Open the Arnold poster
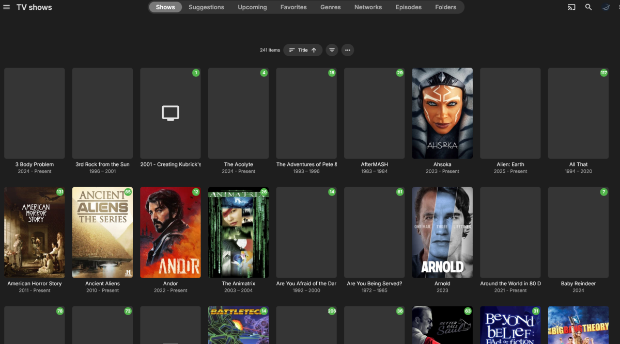Viewport: 620px width, 344px height. point(442,233)
